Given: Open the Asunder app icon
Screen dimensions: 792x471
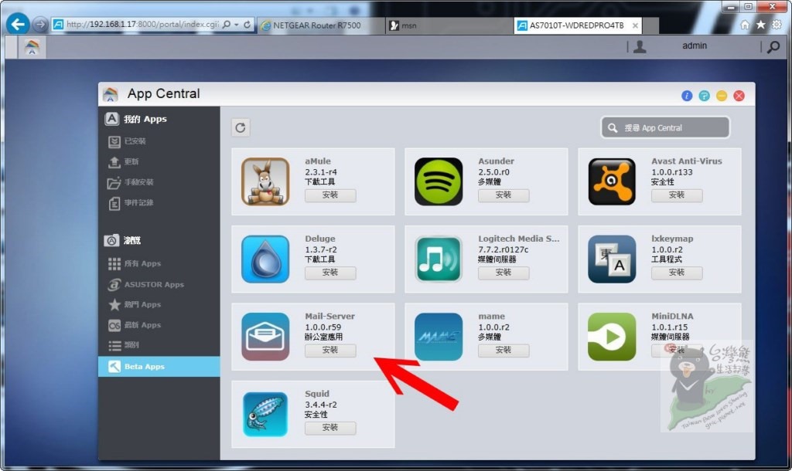Looking at the screenshot, I should click(439, 181).
